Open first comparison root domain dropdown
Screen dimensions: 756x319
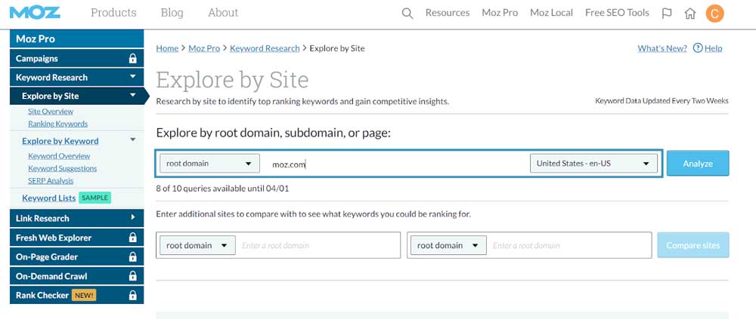pos(197,245)
